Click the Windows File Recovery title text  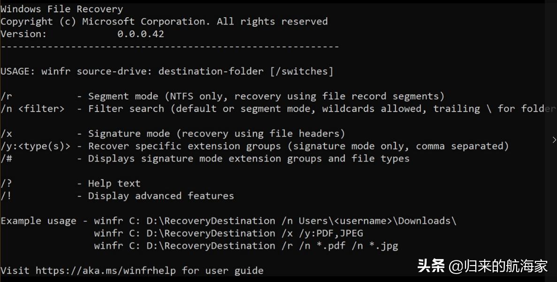[x=61, y=9]
